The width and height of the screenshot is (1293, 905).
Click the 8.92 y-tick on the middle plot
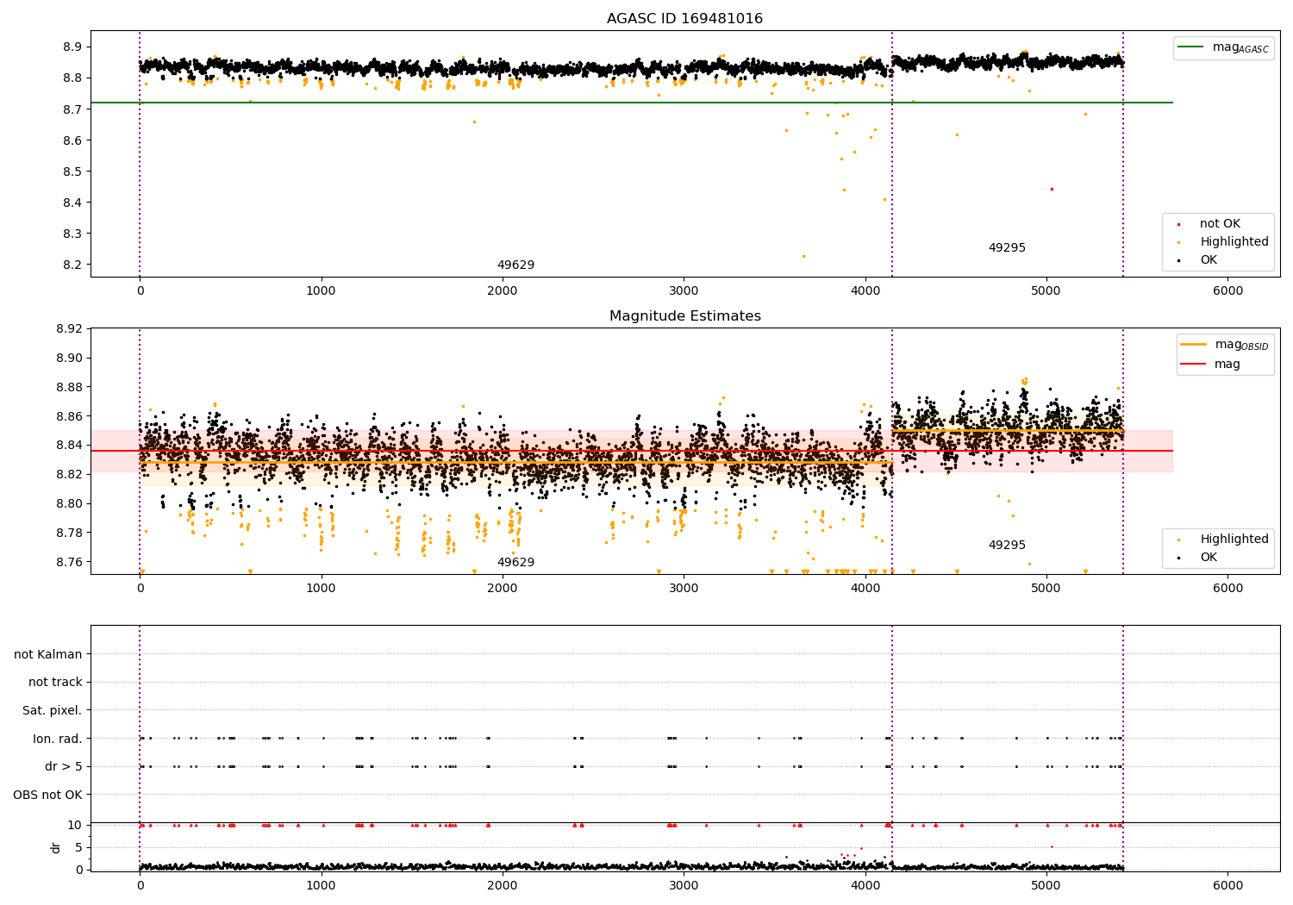tap(70, 329)
